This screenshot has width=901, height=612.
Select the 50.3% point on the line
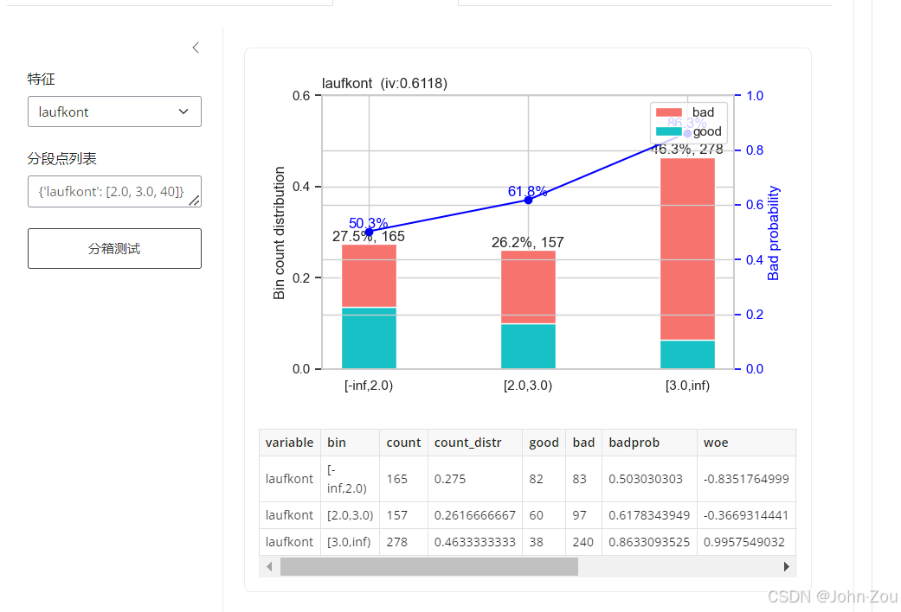(369, 232)
